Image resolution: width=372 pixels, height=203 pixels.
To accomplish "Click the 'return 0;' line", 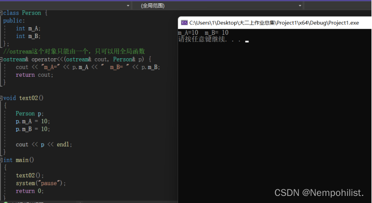I will click(x=30, y=191).
